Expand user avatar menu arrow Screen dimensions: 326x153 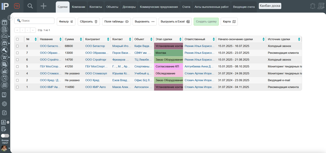click(x=9, y=148)
